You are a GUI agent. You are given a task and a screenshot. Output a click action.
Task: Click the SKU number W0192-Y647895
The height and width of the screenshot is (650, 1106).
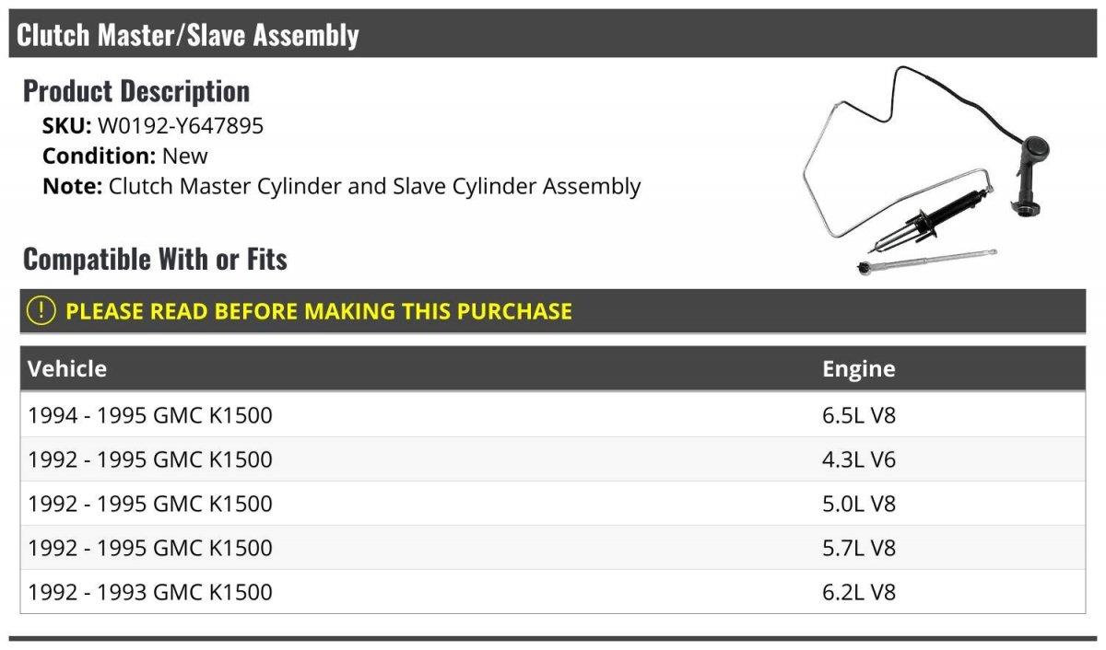pyautogui.click(x=180, y=126)
